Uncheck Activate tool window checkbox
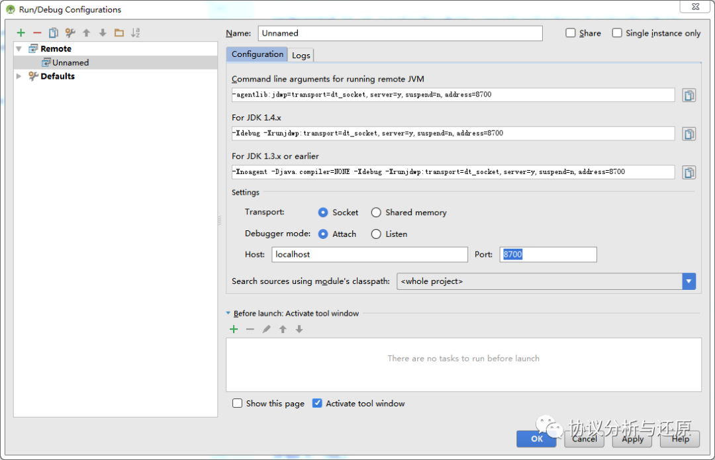 point(317,404)
